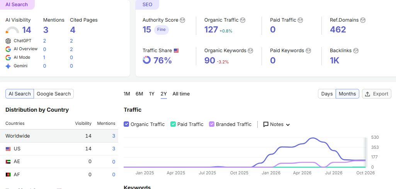Open the Ref.Domains value 462
Image resolution: width=396 pixels, height=189 pixels.
click(x=338, y=29)
